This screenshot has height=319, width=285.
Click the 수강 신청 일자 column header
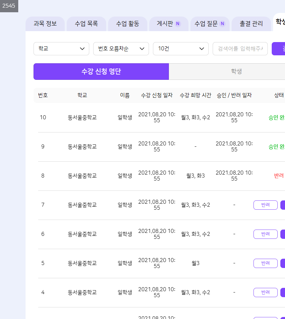click(157, 95)
